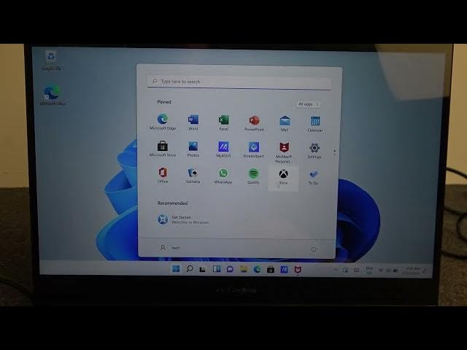Open Chat on the taskbar
The image size is (467, 350).
[x=230, y=269]
